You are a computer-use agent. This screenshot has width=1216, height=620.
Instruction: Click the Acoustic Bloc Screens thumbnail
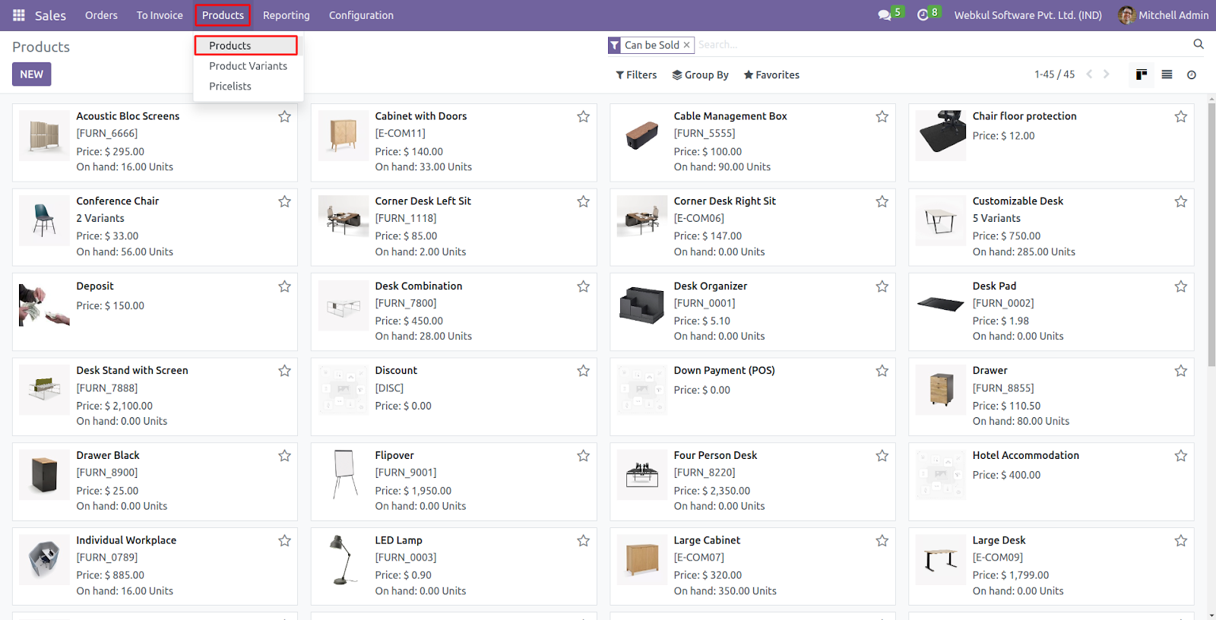tap(45, 136)
